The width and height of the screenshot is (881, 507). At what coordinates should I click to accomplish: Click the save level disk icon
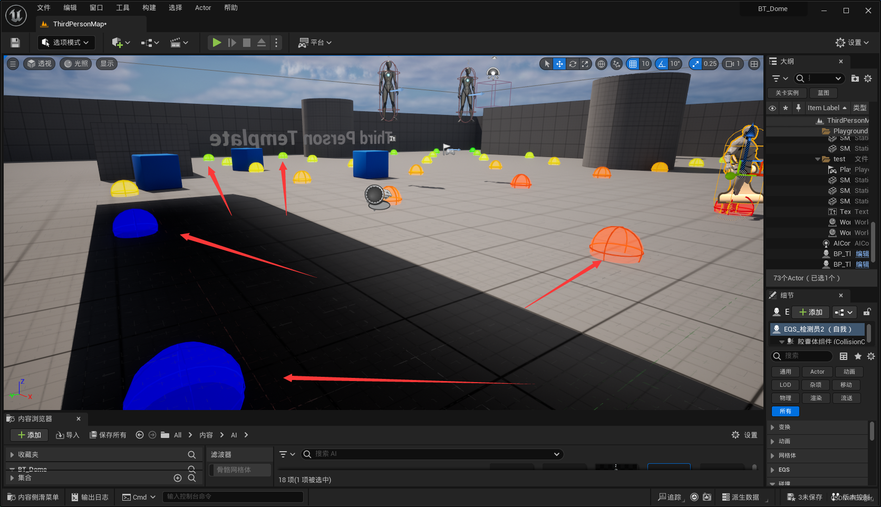tap(15, 43)
